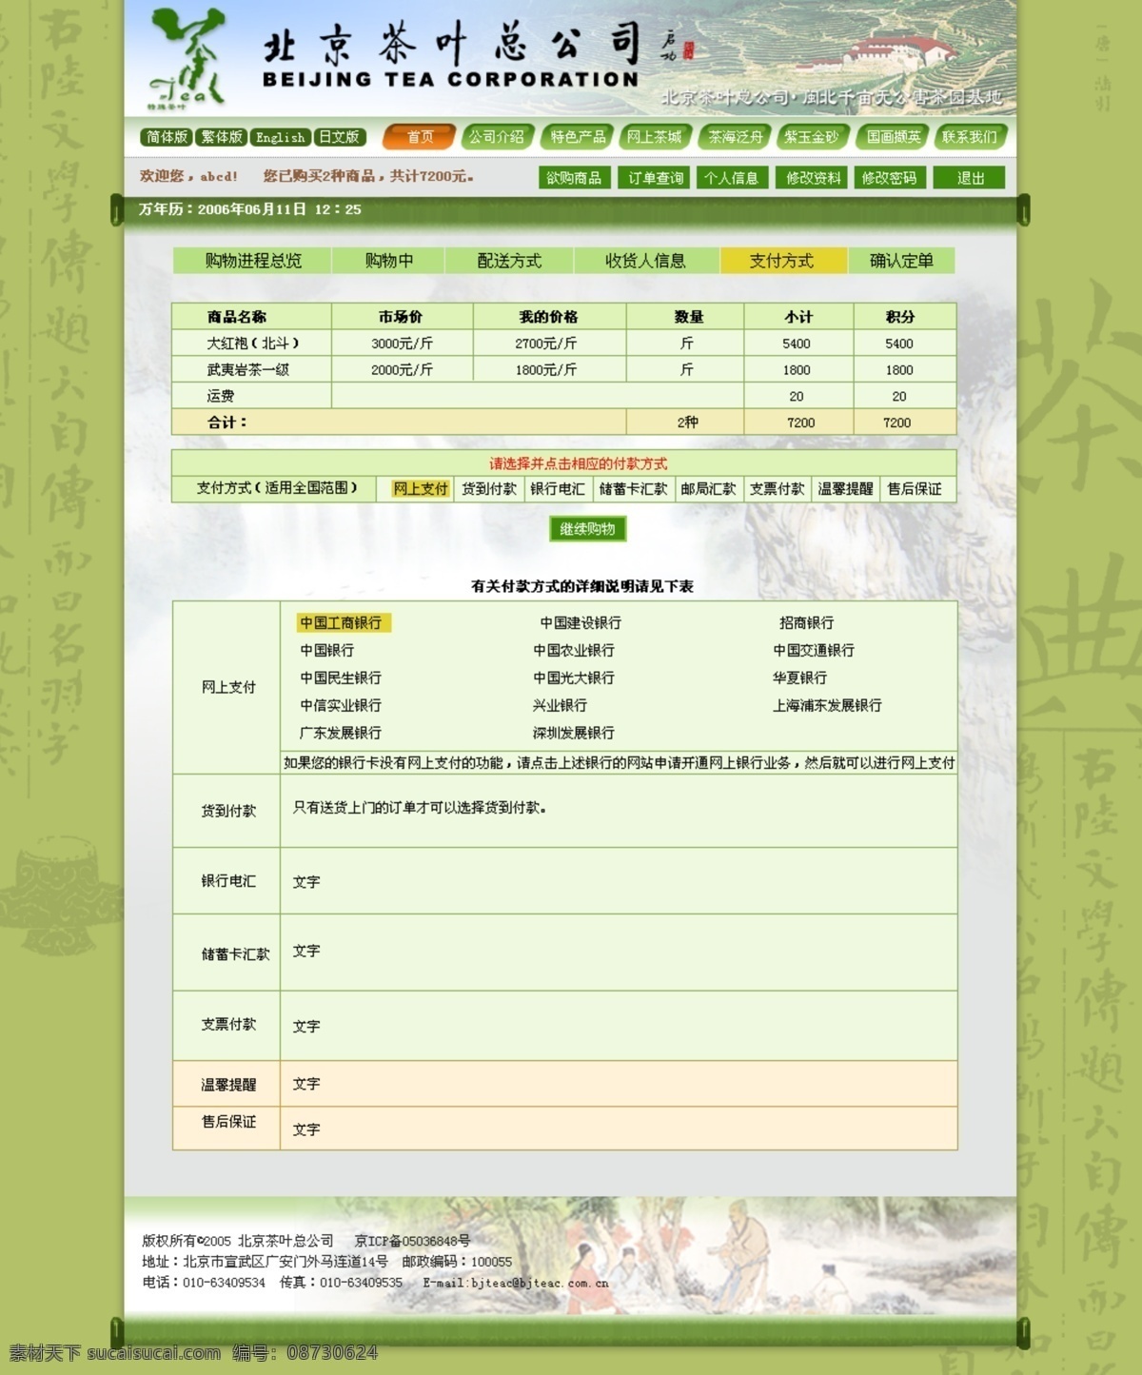Choose 银行电汇 payment method
This screenshot has height=1375, width=1142.
558,488
